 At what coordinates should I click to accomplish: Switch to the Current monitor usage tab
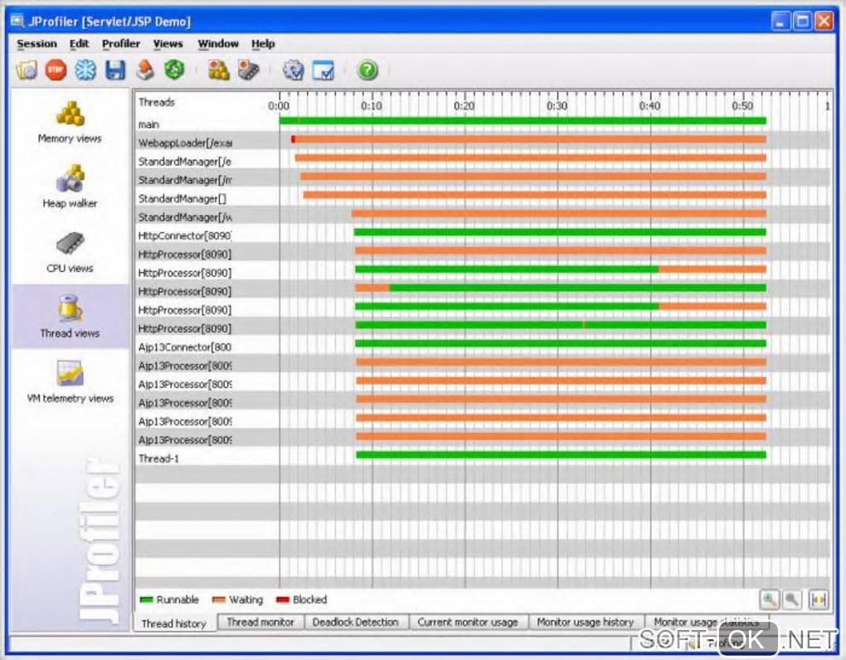468,622
